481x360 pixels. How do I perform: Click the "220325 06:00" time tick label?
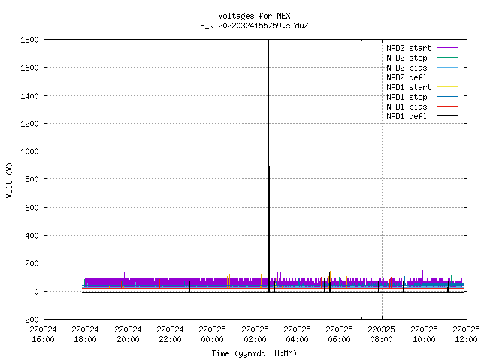pyautogui.click(x=339, y=334)
